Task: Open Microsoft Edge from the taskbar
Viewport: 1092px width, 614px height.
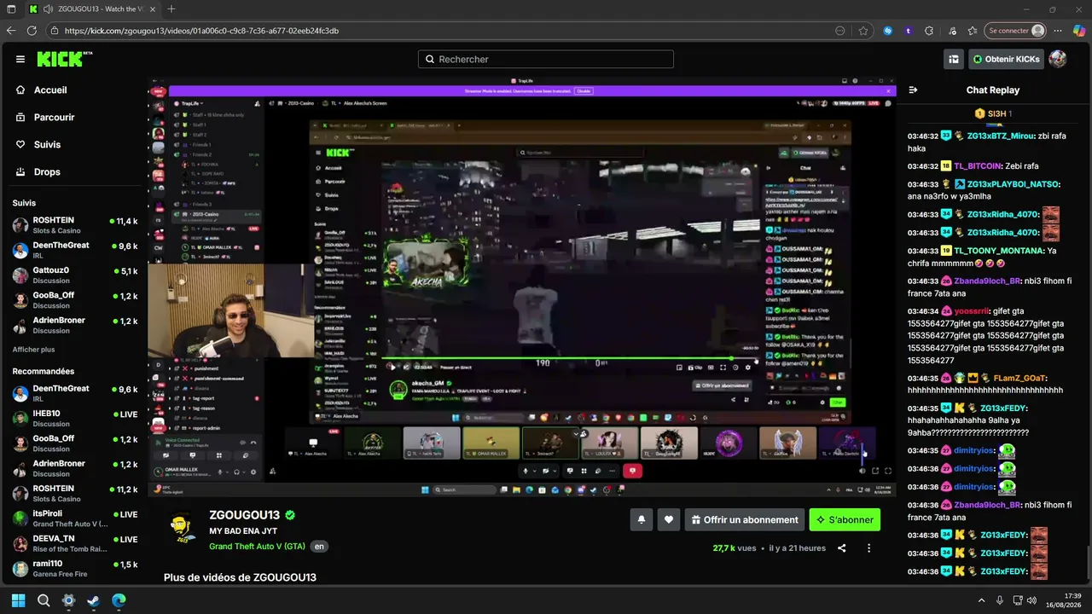Action: click(x=118, y=600)
